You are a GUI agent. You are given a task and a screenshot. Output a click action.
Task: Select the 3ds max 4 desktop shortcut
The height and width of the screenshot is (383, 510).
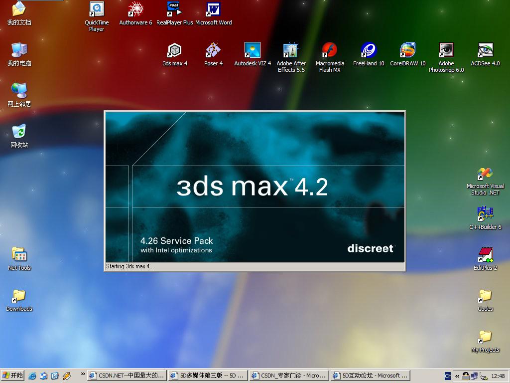click(x=175, y=50)
